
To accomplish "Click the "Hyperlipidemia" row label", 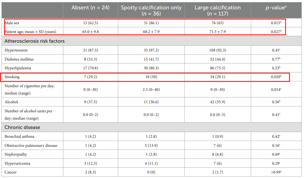I will pos(18,68).
